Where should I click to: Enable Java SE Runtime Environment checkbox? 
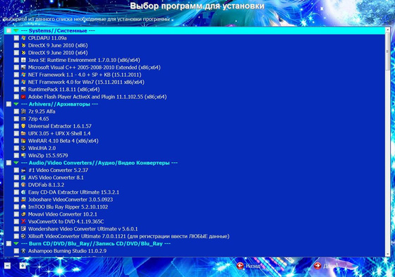click(16, 60)
